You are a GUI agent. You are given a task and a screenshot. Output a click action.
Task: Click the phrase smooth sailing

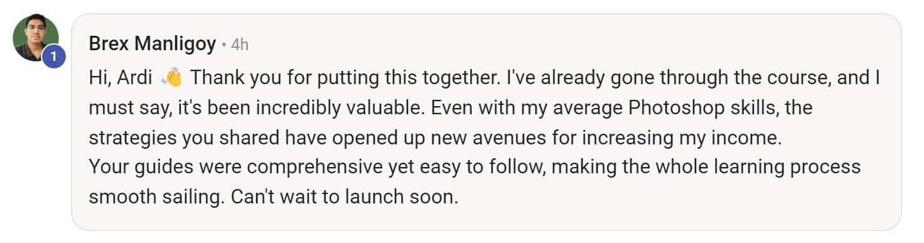pos(156,197)
